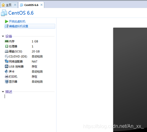Open 开启此虚拟机 link
Screen dimensions: 147x132
click(x=17, y=21)
